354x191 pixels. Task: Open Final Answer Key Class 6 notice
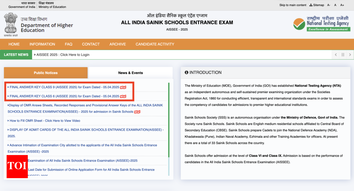tap(64, 96)
